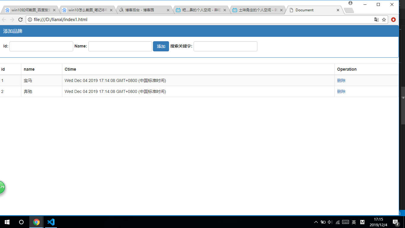Close the first win10如何截图 tab
405x228 pixels.
click(54, 10)
